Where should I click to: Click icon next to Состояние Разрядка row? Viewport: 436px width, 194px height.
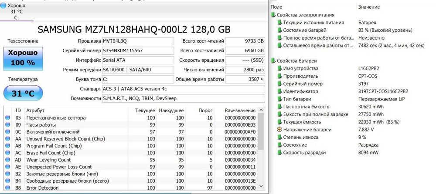(x=280, y=144)
